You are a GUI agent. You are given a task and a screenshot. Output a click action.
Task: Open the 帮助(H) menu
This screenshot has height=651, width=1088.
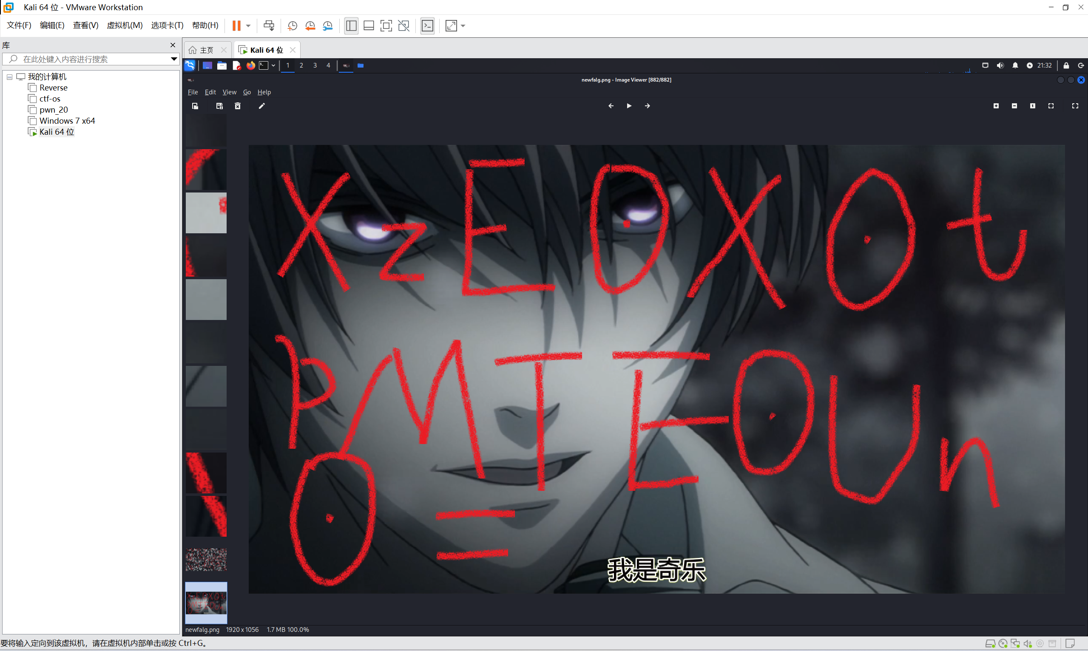point(205,25)
